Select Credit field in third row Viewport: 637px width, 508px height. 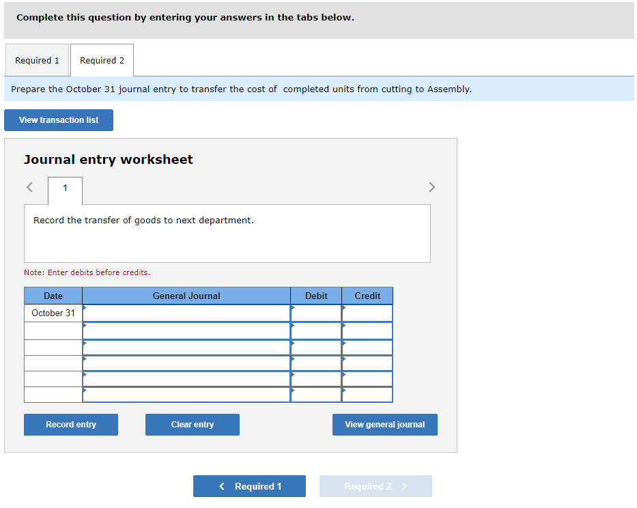(x=367, y=348)
